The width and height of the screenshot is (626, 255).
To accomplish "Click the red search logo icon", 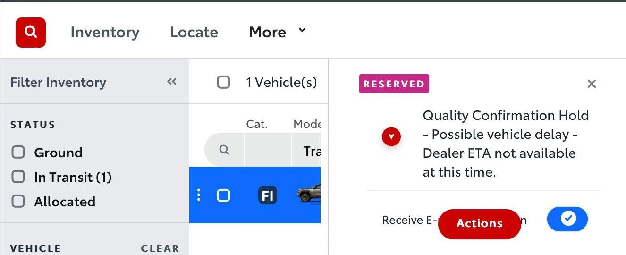I will click(31, 33).
